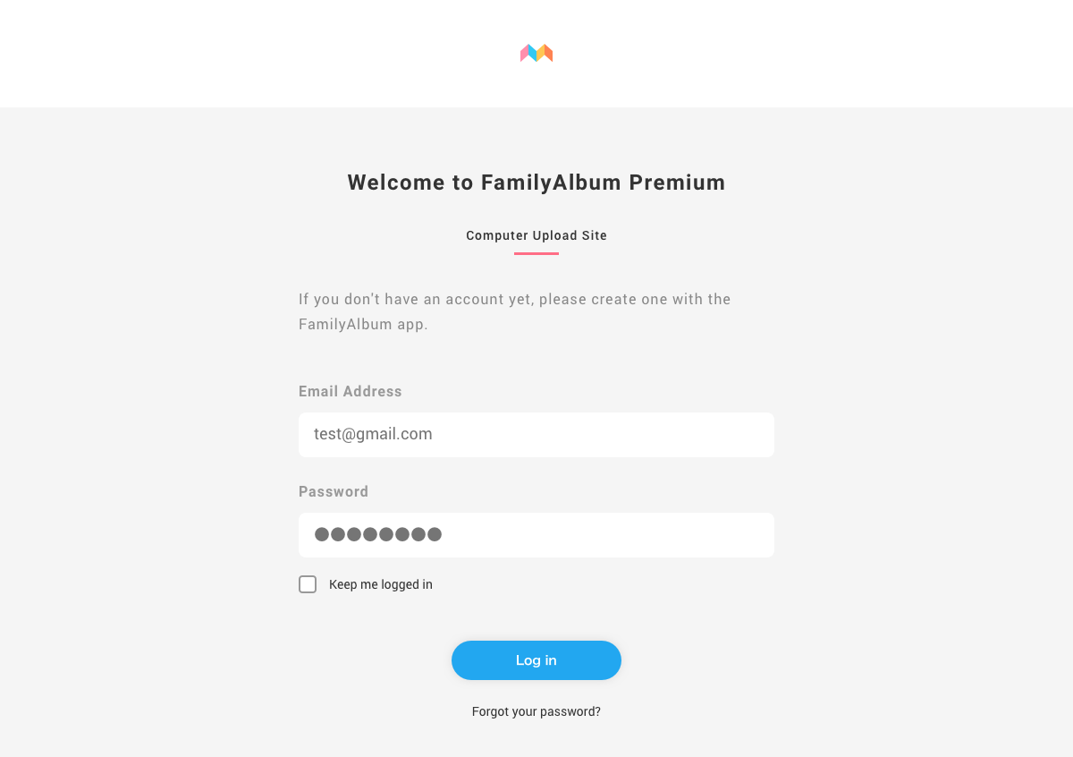1073x757 pixels.
Task: Click the FamilyAlbum logo in the header
Action: [536, 54]
